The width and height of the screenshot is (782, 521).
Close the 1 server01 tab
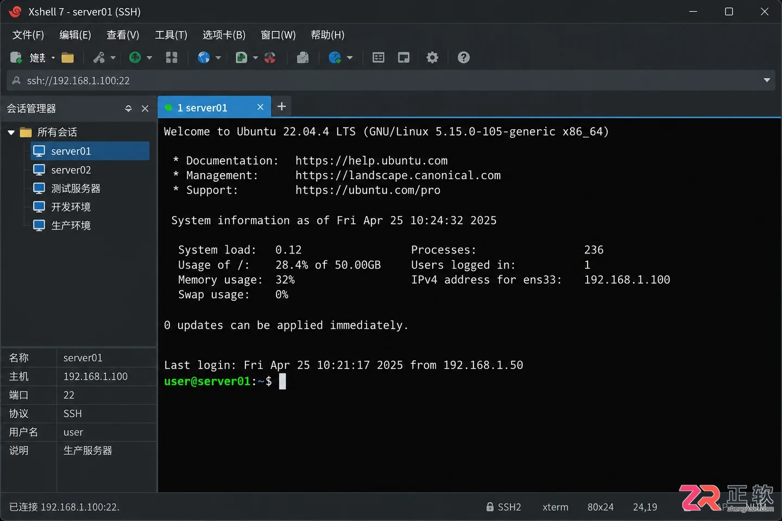pos(260,107)
